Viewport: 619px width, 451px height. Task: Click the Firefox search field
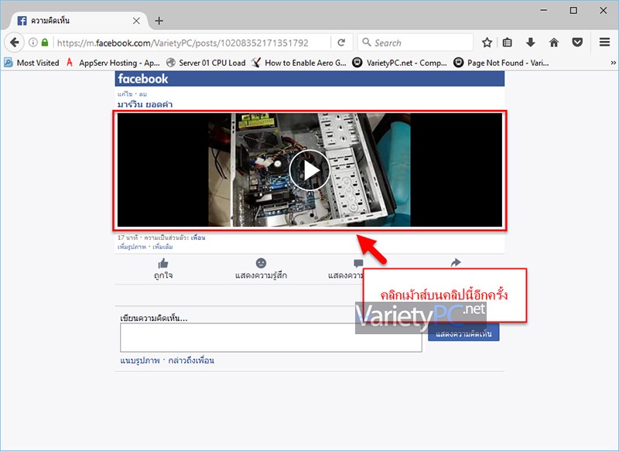(x=415, y=43)
